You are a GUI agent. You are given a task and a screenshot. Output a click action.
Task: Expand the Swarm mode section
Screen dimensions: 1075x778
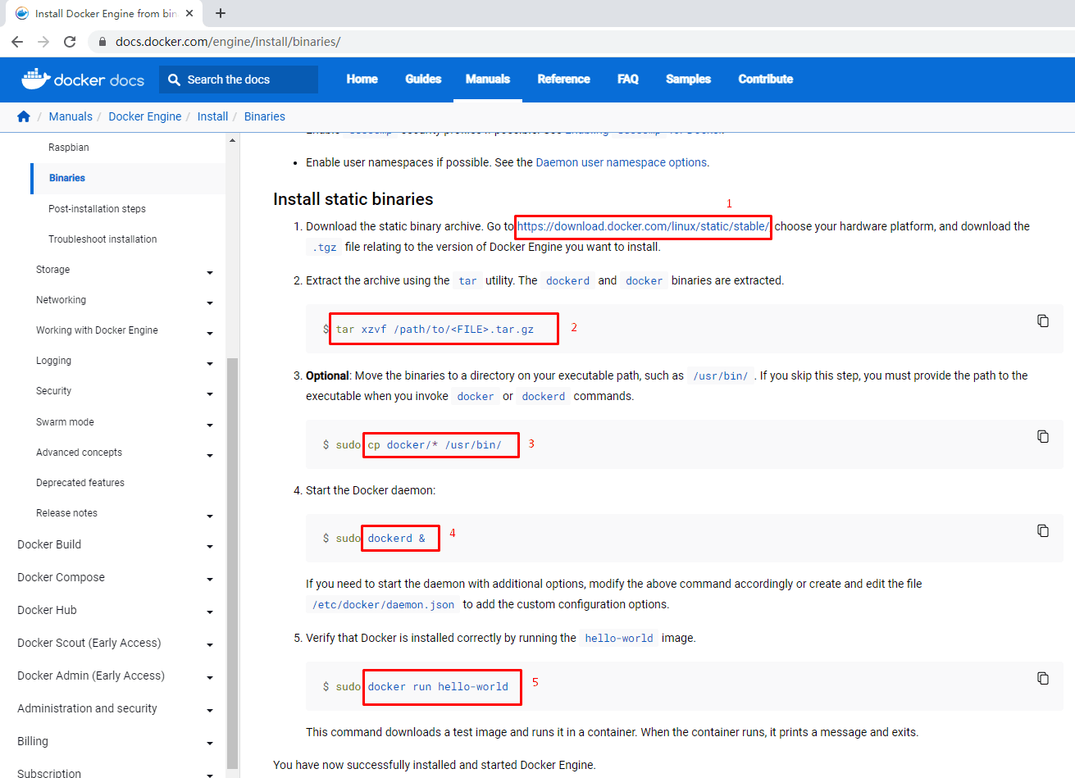point(210,425)
